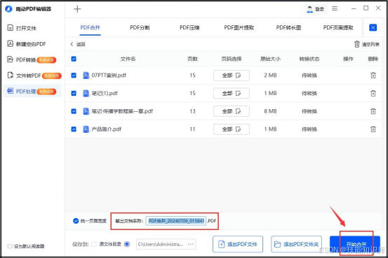388x258 pixels.
Task: Click the 添加PDF文件 button
Action: (x=238, y=244)
